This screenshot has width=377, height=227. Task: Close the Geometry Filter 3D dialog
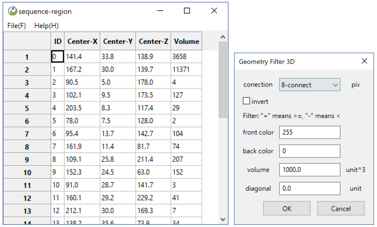click(364, 61)
